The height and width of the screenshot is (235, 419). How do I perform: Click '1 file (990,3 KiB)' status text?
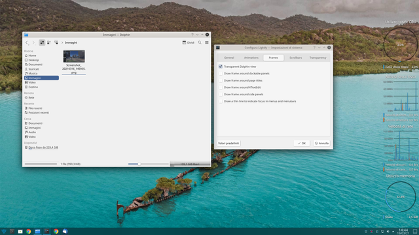(71, 164)
